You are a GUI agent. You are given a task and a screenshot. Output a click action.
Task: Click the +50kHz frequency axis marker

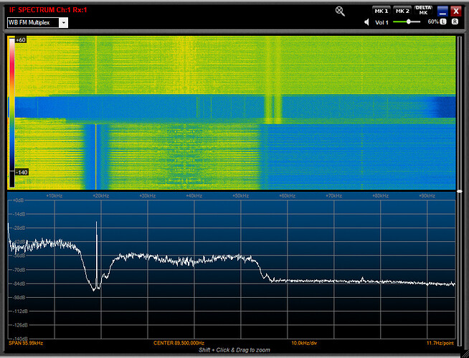(x=240, y=195)
